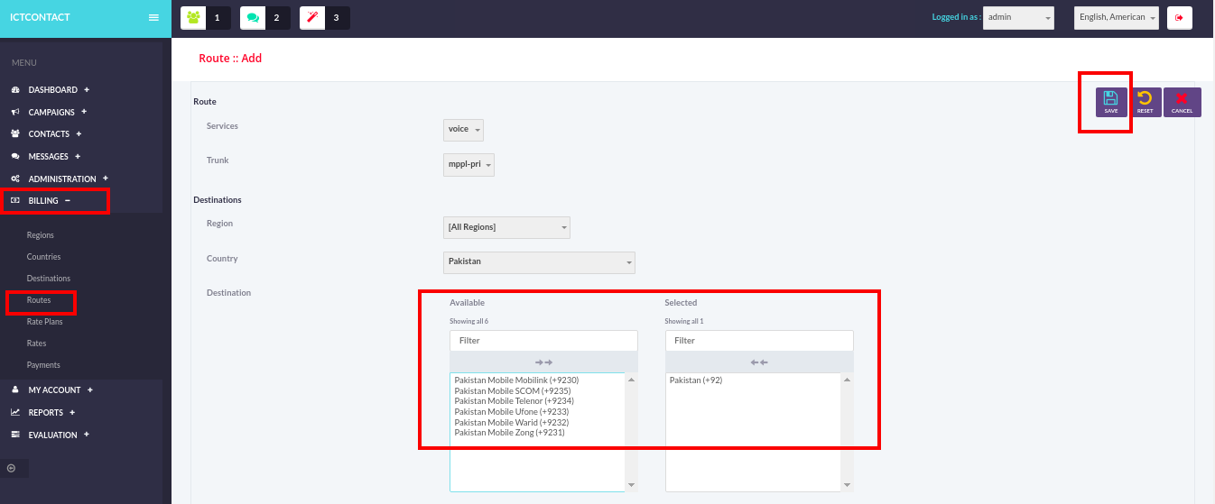Toggle the sidebar hamburger menu icon
1215x504 pixels.
153,17
